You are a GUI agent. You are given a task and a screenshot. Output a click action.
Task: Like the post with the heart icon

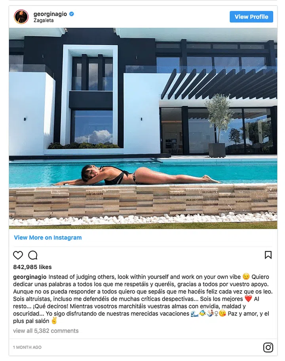click(18, 255)
